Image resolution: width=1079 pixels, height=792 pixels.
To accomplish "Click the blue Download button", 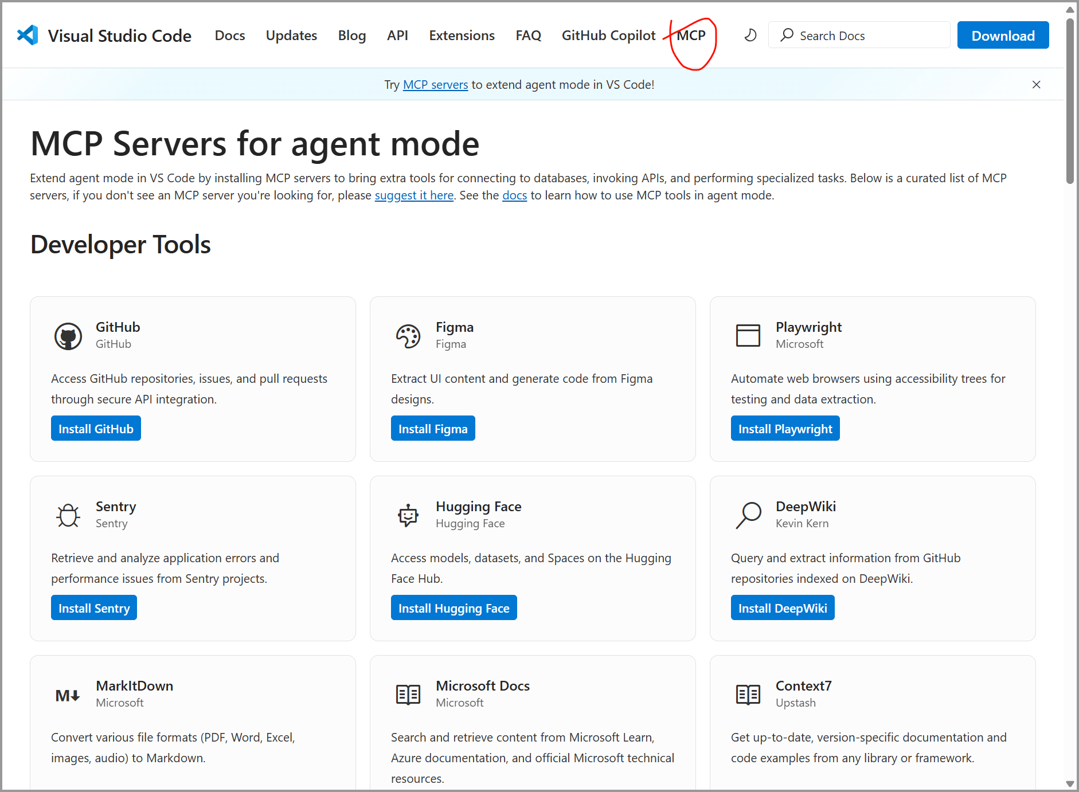I will point(1003,36).
